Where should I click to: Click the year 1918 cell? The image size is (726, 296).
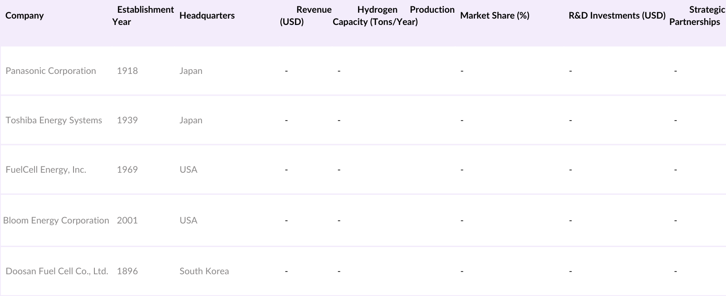coord(127,71)
